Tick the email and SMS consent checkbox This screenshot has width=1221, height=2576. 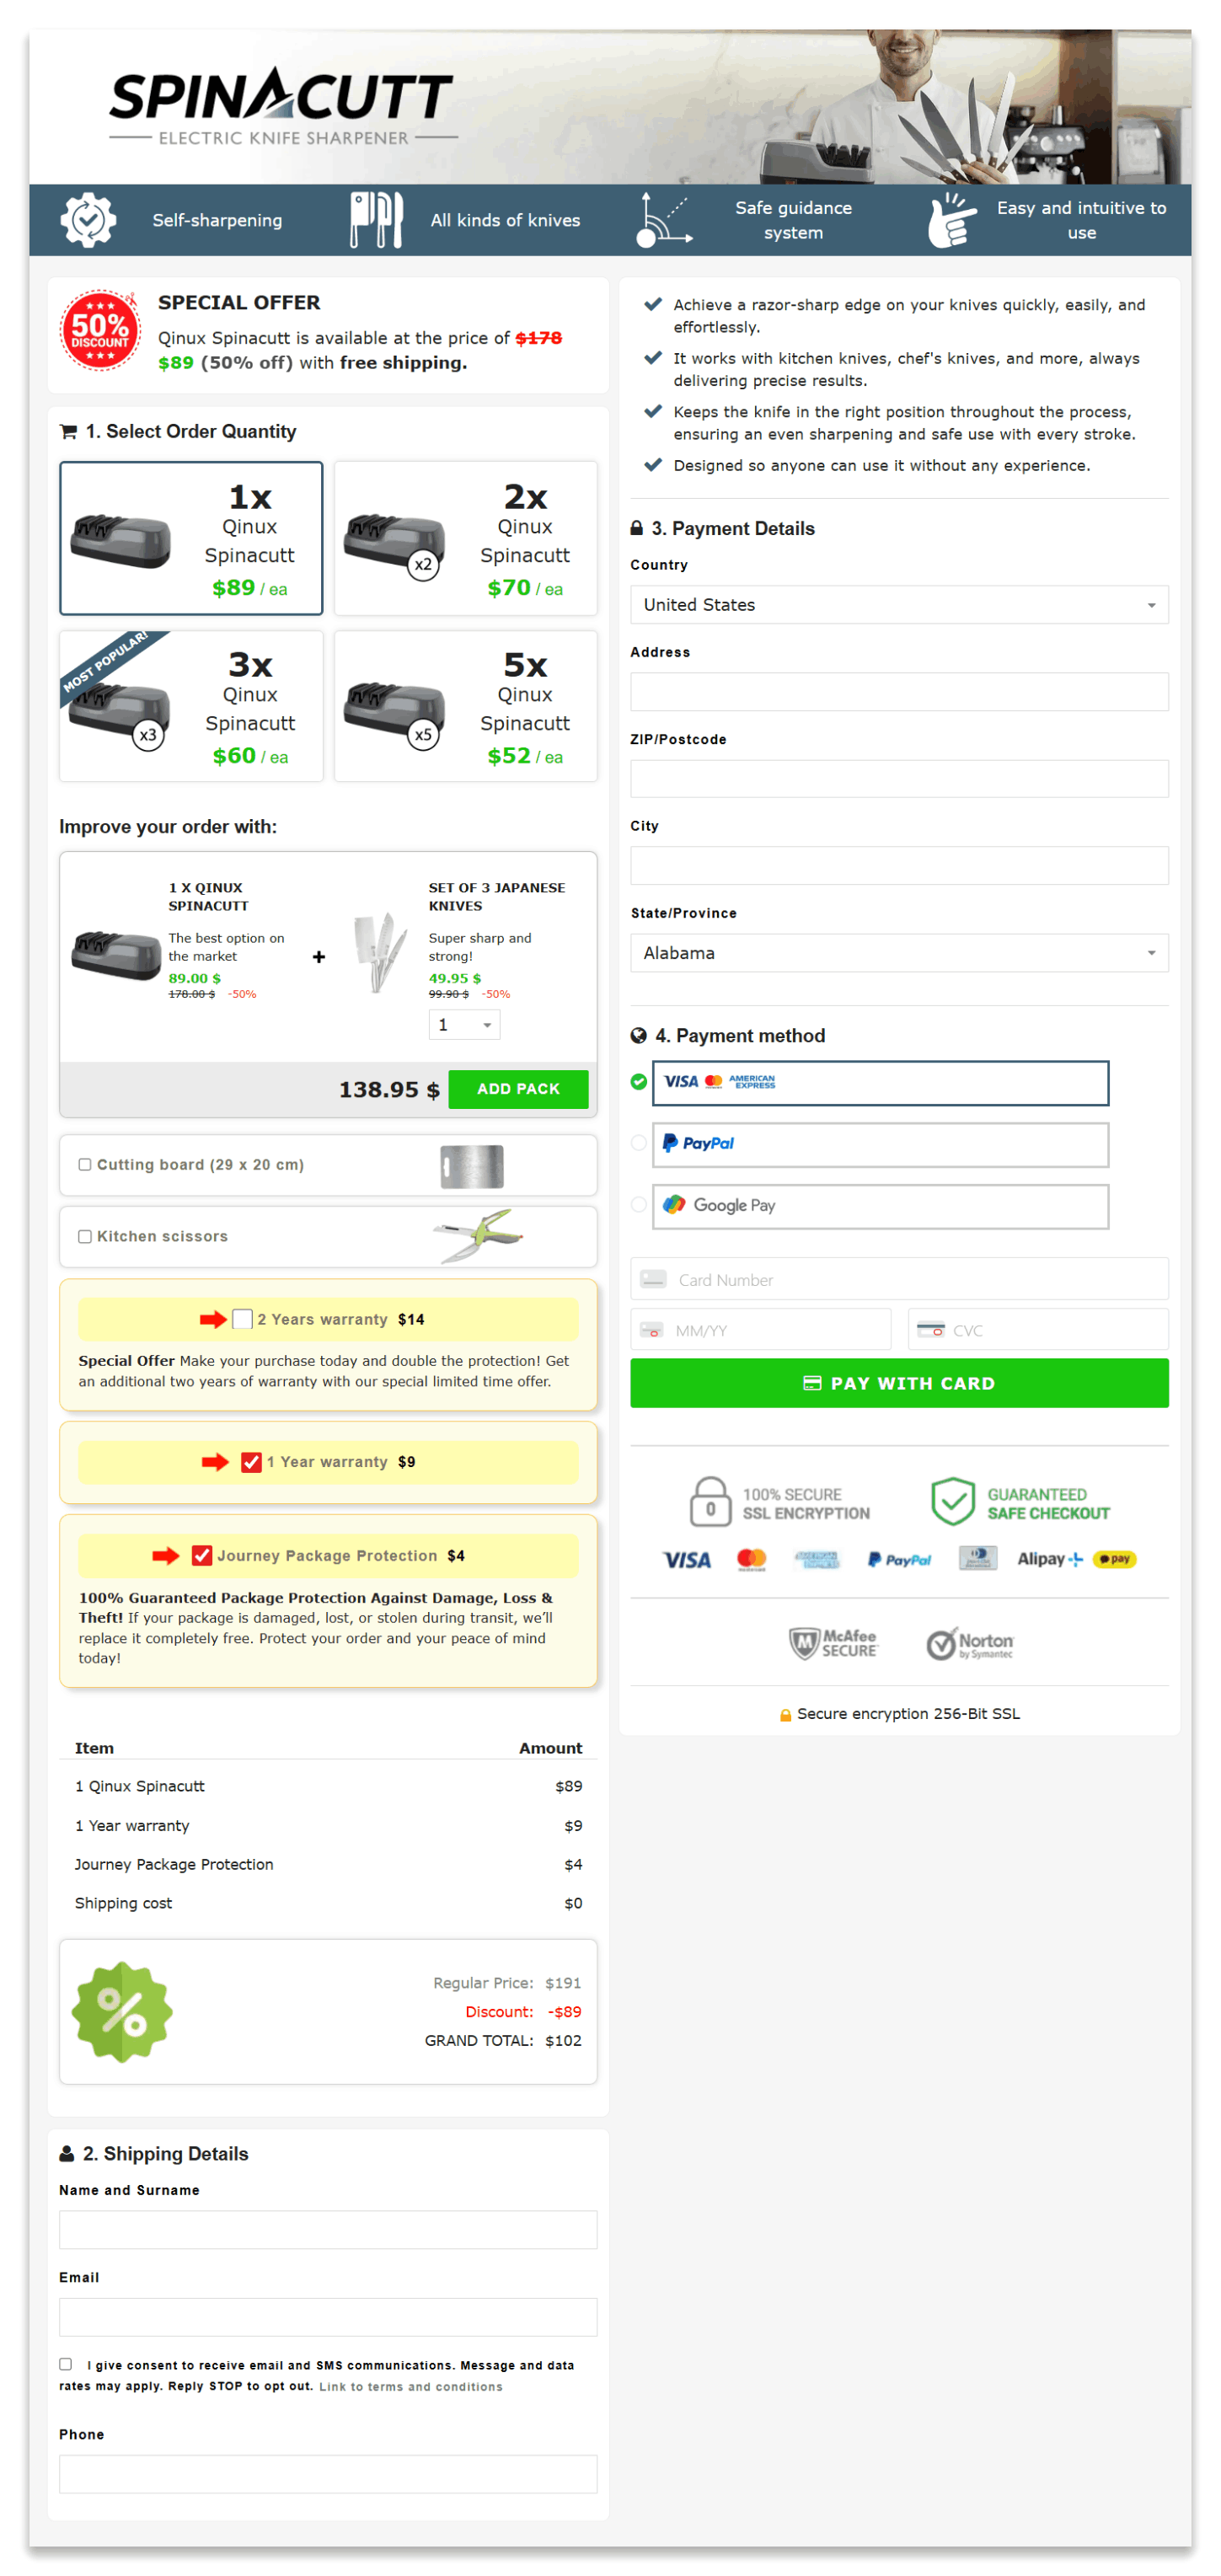[66, 2364]
